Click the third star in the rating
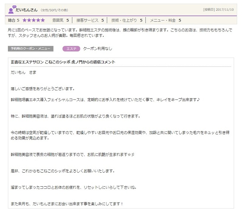Image resolution: width=242 pixels, height=214 pixels. click(34, 20)
